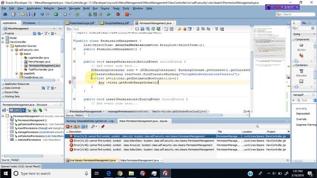This screenshot has height=178, width=317.
Task: Expand the Recent Files section
Action: click(x=3, y=92)
